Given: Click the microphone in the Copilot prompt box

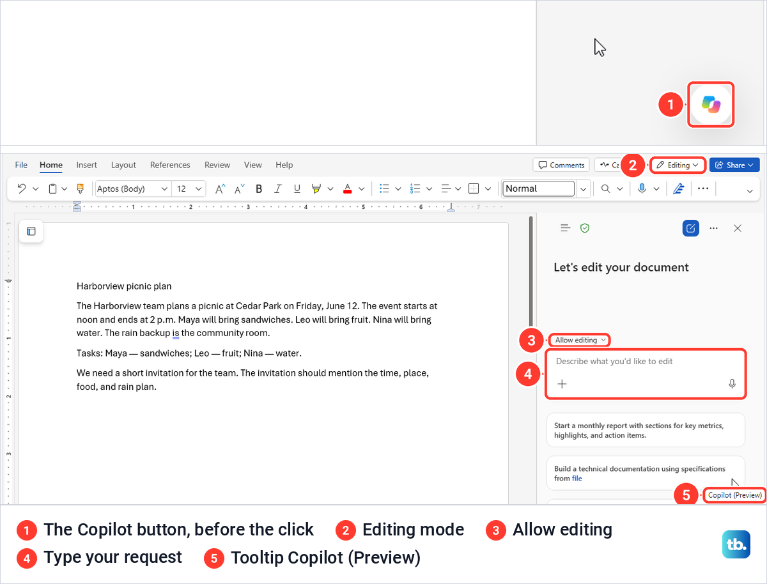Looking at the screenshot, I should (732, 384).
